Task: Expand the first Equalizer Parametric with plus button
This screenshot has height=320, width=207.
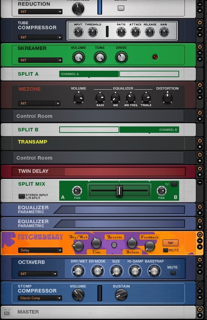Action: [x=200, y=212]
